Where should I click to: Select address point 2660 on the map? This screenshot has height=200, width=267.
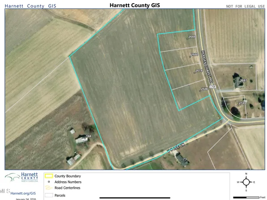[x=190, y=57]
